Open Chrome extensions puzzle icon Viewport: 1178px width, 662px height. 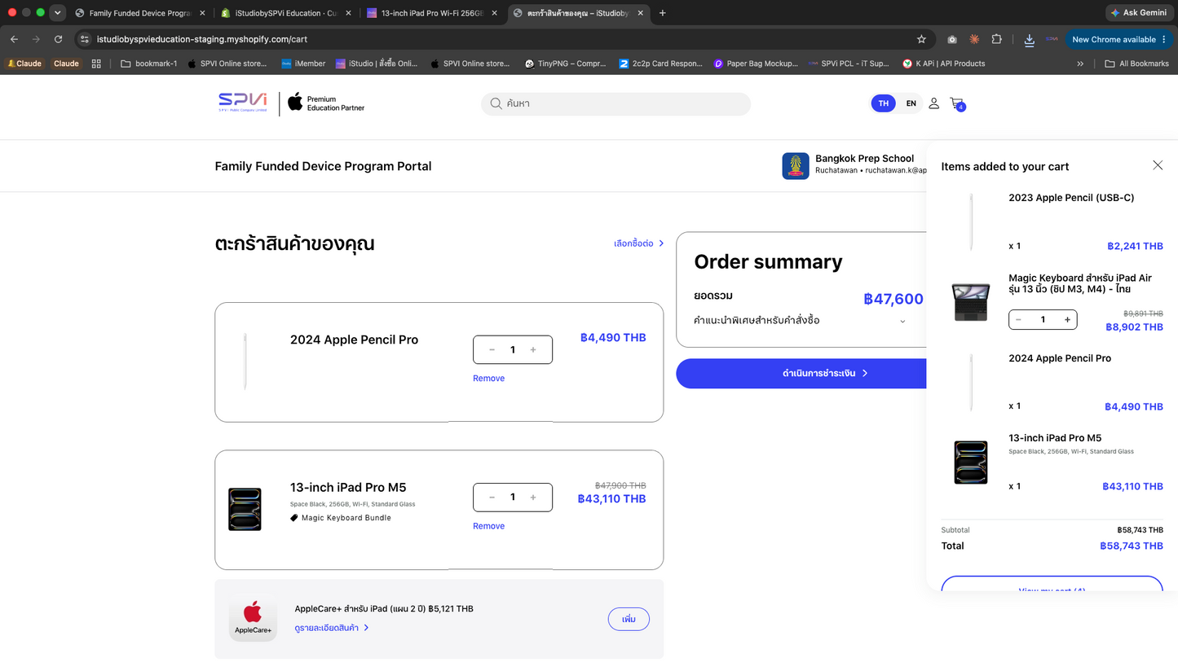tap(996, 39)
